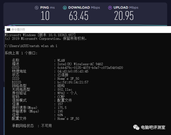This screenshot has width=171, height=135.
Task: Click the ping value 10
Action: point(45,16)
